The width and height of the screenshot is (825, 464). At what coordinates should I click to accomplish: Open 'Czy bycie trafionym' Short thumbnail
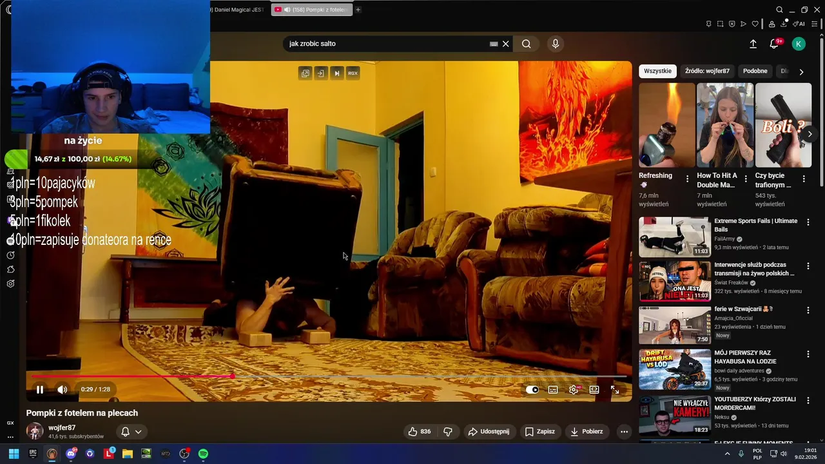(x=783, y=125)
